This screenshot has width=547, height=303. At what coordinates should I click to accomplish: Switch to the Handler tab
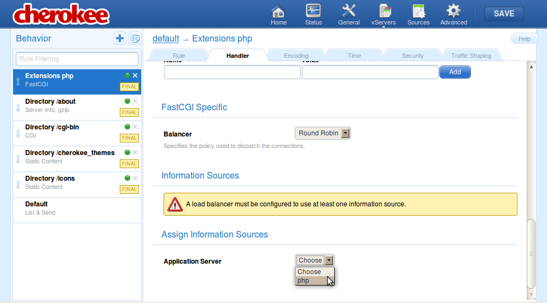click(x=237, y=55)
